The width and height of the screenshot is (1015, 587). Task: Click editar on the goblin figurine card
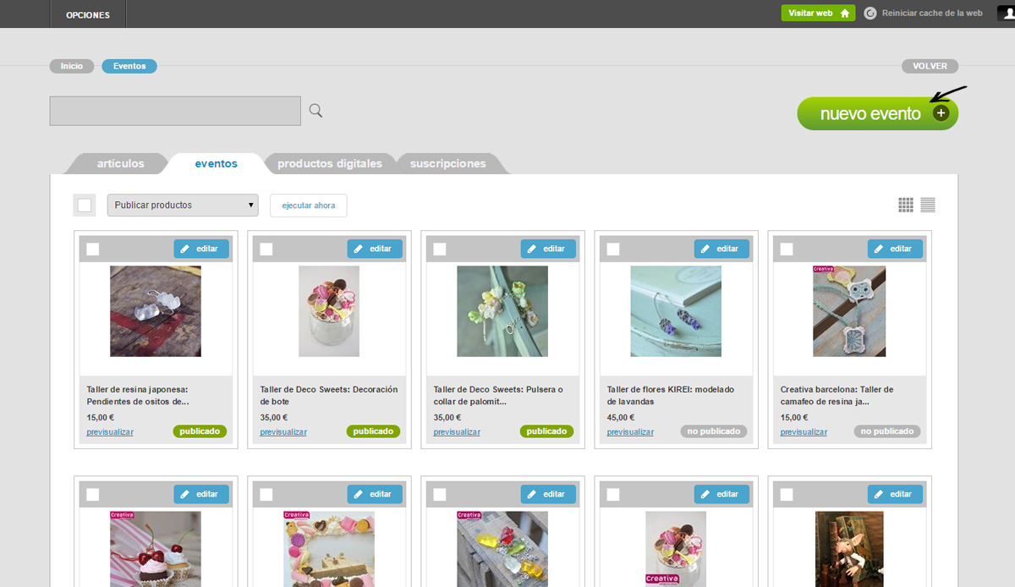click(x=895, y=494)
